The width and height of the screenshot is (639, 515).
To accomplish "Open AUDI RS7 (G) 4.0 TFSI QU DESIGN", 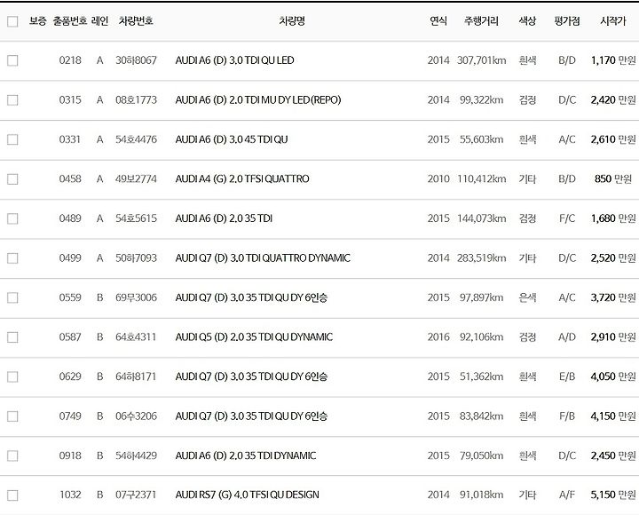I will tap(248, 495).
